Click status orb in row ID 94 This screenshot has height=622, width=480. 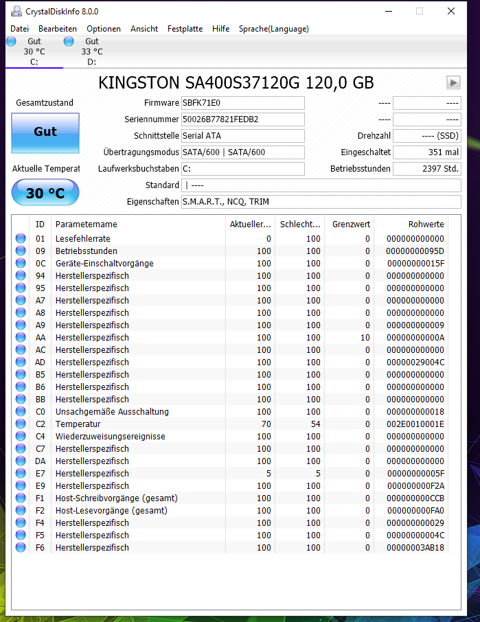click(x=21, y=275)
